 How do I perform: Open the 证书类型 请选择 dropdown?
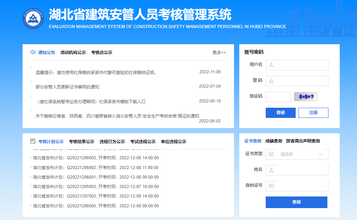point(297,154)
